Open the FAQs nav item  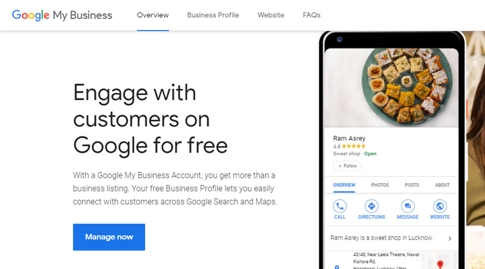coord(311,15)
